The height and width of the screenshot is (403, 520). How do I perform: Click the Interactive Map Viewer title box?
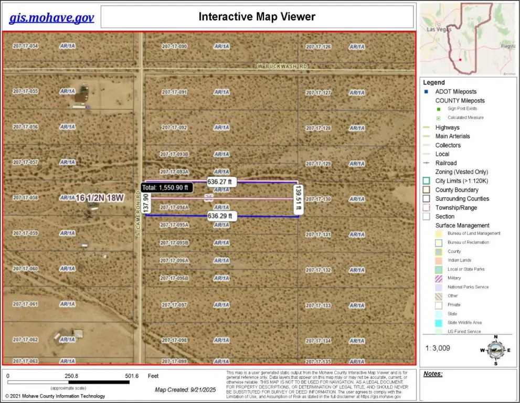coord(257,17)
